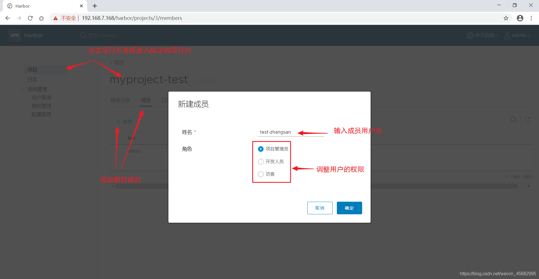Click the 取消 button in the dialog
The width and height of the screenshot is (539, 279).
320,208
